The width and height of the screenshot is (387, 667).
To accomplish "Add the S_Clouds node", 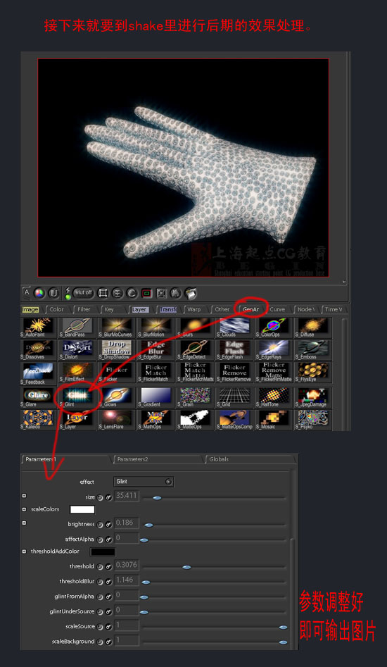I will point(234,328).
